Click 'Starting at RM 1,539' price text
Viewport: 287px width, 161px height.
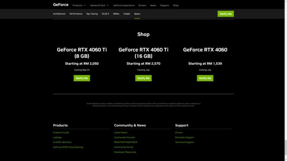pyautogui.click(x=205, y=64)
